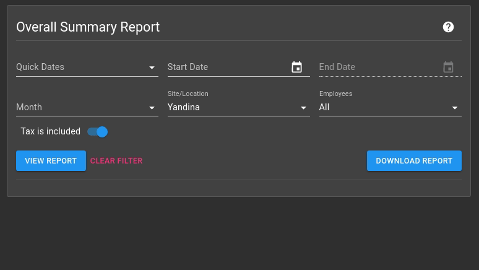Screen dimensions: 479x270
Task: Open the help question mark icon
Action: click(x=448, y=27)
